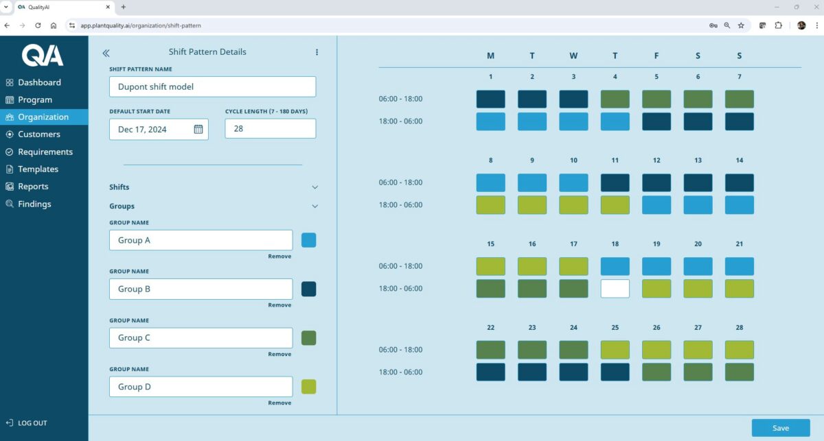Collapse the Groups section
This screenshot has height=441, width=824.
point(315,206)
